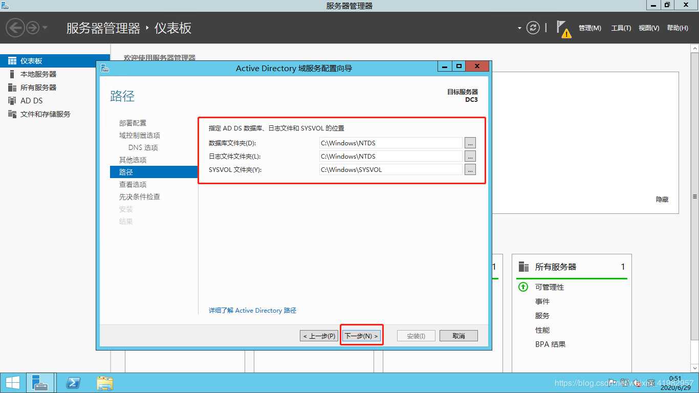Viewport: 699px width, 393px height.
Task: Click the green 可管理性 status icon
Action: (523, 287)
